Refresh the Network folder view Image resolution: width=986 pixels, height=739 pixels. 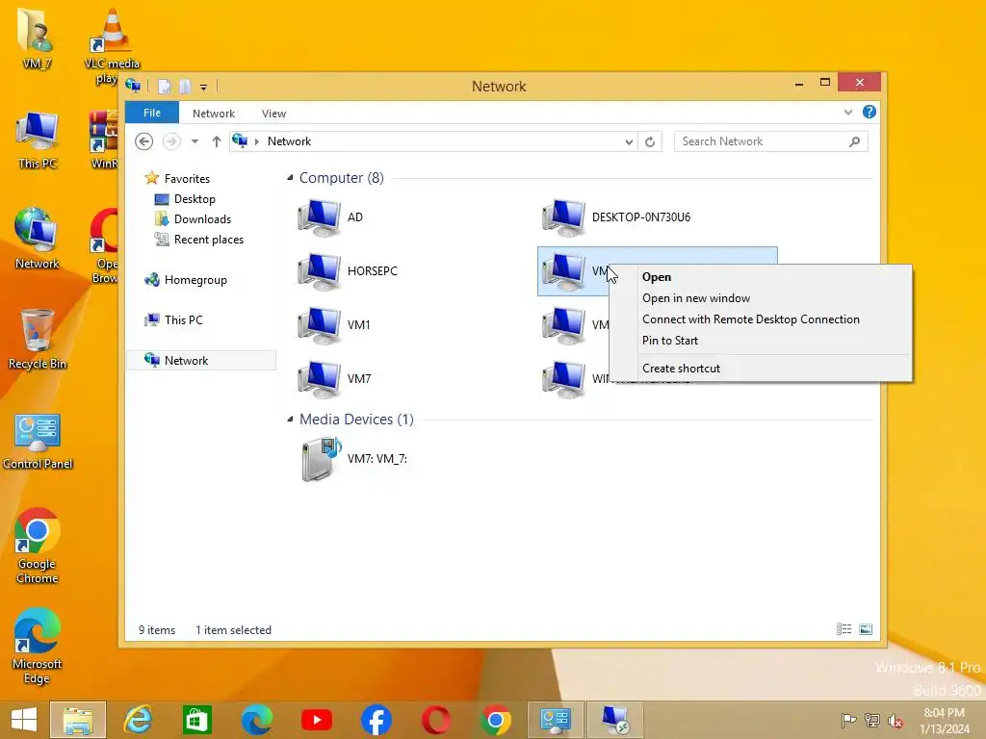point(650,142)
